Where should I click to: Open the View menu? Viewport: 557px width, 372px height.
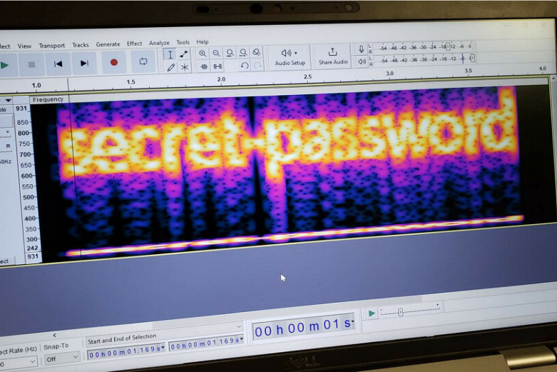24,46
